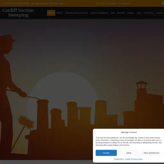Click the Contact button in navigation

160,13
